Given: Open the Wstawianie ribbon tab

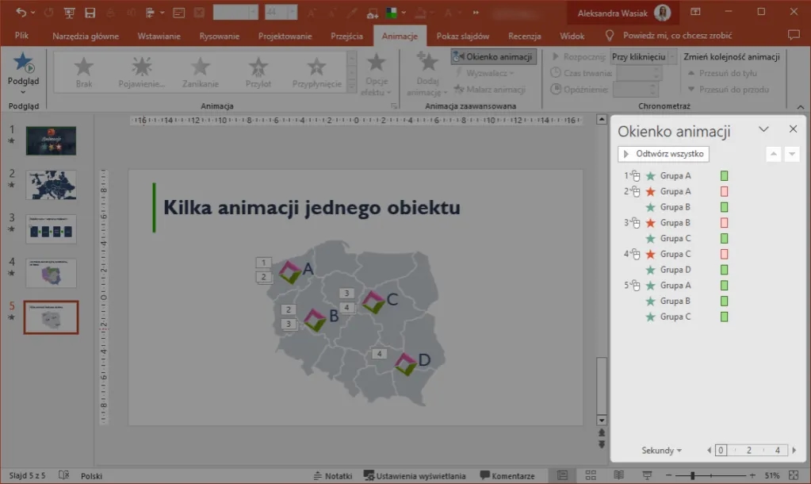Looking at the screenshot, I should tap(159, 36).
